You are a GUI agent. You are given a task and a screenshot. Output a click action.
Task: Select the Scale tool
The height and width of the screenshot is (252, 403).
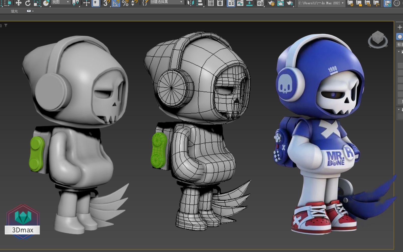click(37, 3)
